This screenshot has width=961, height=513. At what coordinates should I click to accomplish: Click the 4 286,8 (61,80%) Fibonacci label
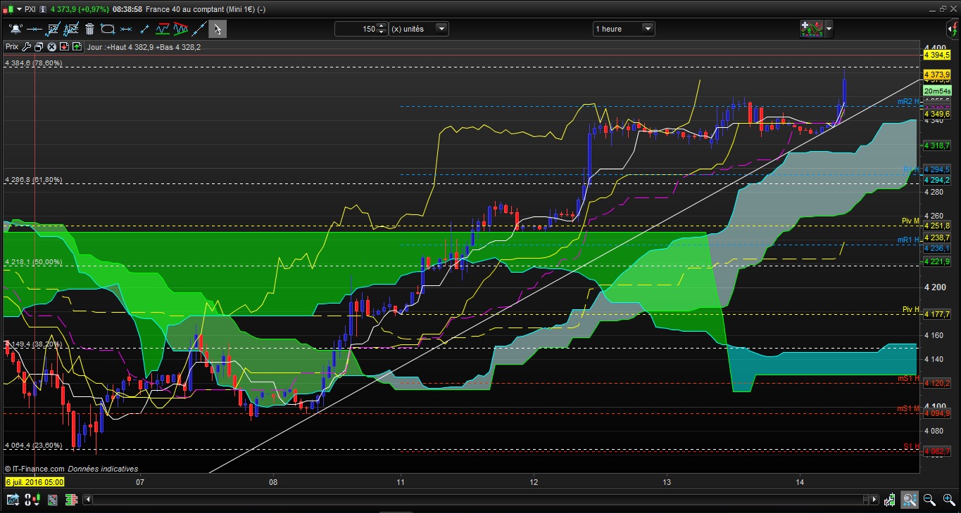(33, 180)
